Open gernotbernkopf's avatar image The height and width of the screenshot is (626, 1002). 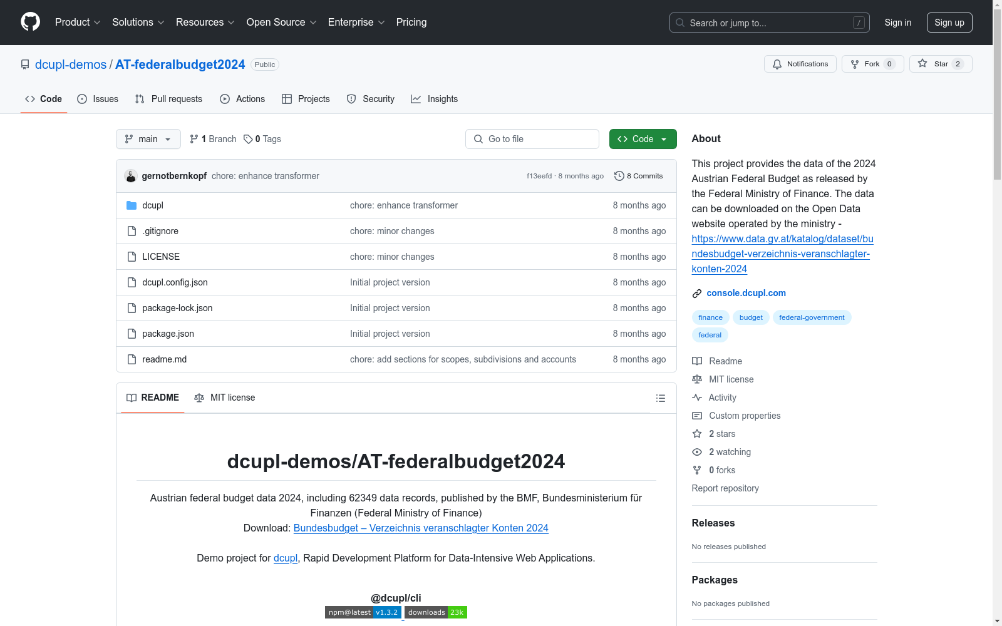131,176
